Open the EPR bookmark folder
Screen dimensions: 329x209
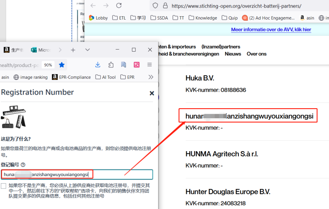[127, 77]
